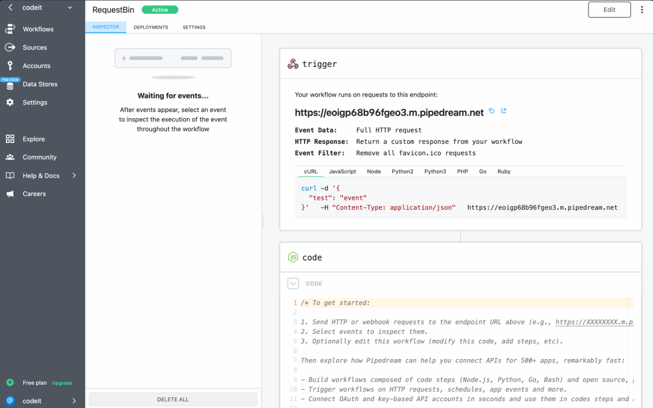Image resolution: width=653 pixels, height=408 pixels.
Task: Click the Node.js code step icon
Action: (x=293, y=257)
